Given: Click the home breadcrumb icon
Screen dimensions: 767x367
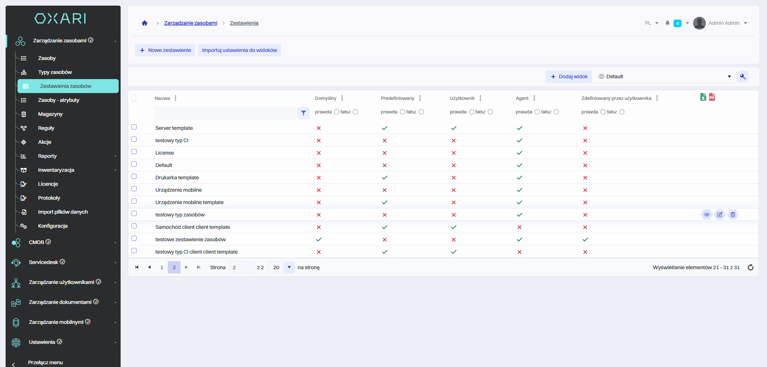Looking at the screenshot, I should [x=145, y=23].
